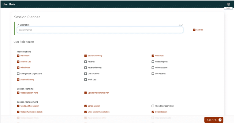Click the Confirm button
235x124 pixels.
(x=214, y=120)
